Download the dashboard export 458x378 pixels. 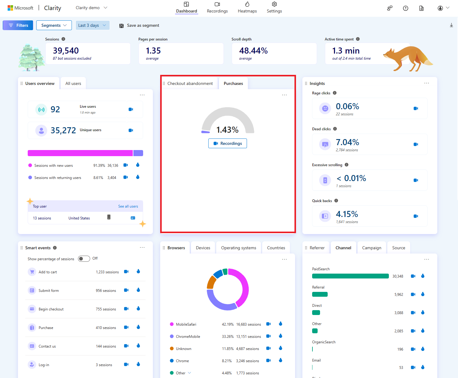(x=451, y=25)
